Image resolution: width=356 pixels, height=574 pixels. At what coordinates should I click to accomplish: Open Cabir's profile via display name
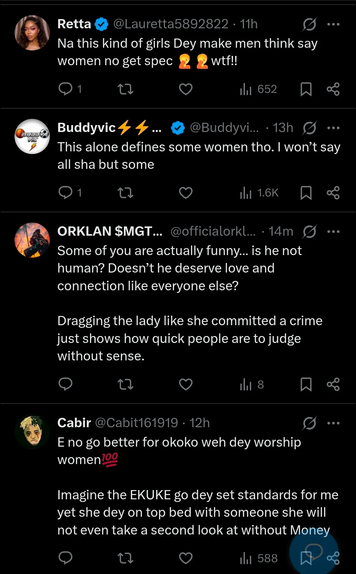coord(74,423)
